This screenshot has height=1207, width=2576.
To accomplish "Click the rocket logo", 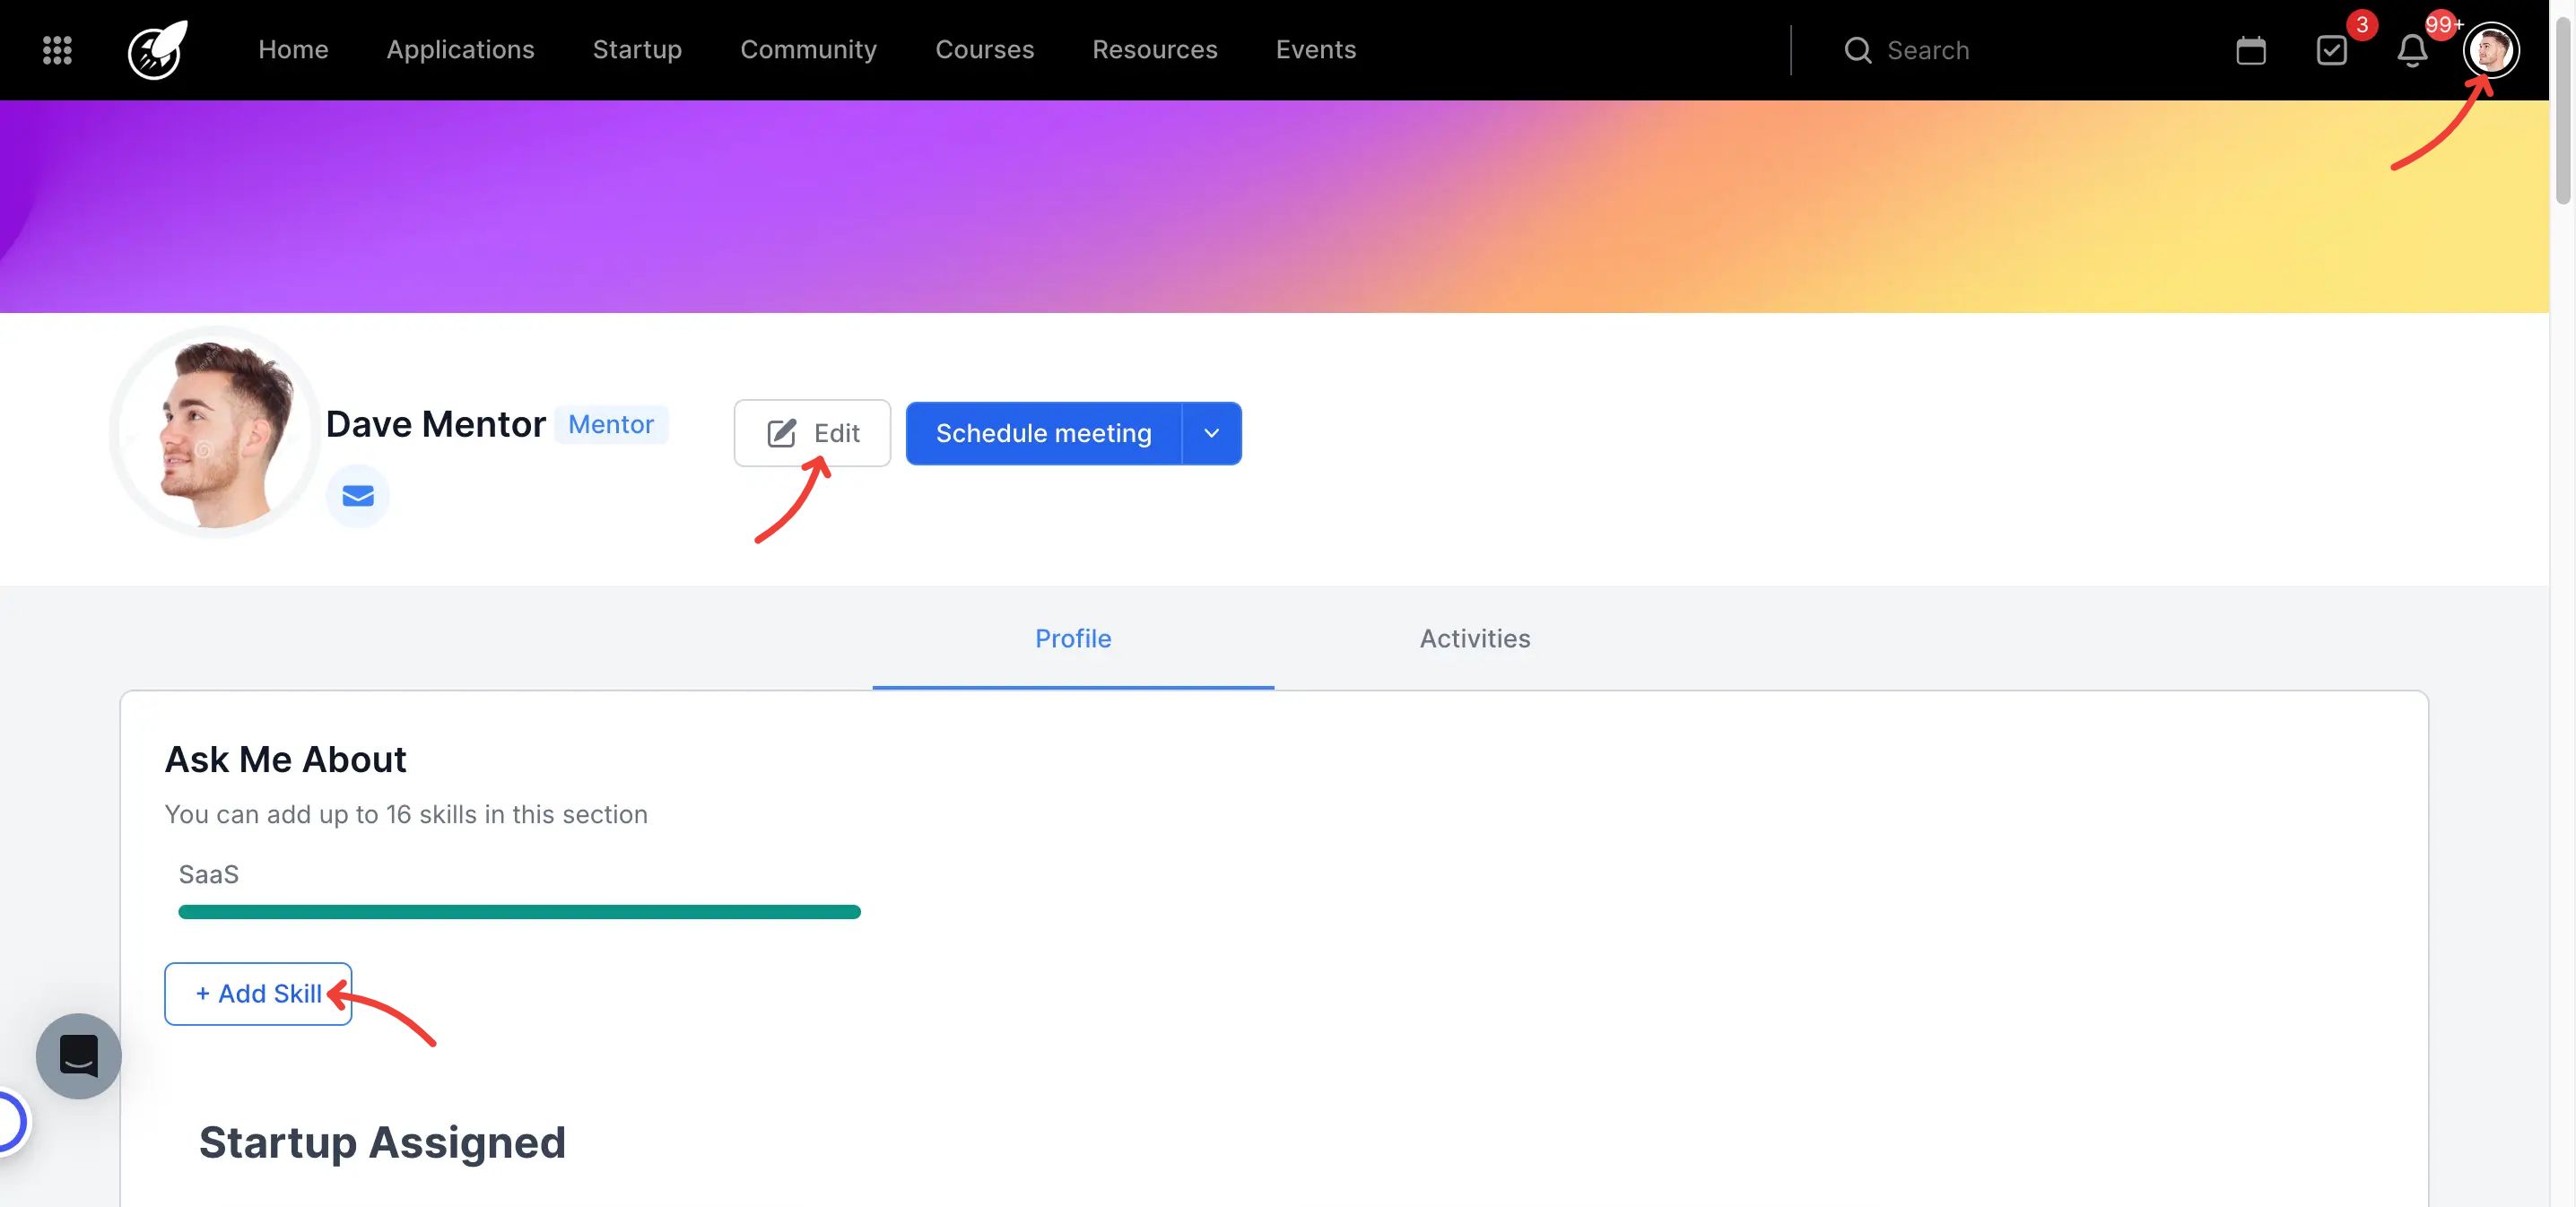I will (x=155, y=50).
